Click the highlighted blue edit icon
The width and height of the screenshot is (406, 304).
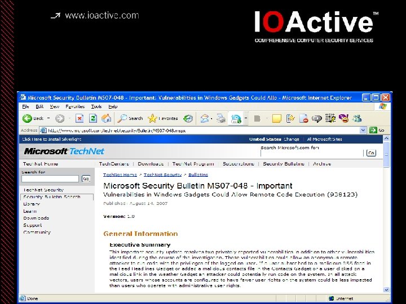click(x=236, y=119)
